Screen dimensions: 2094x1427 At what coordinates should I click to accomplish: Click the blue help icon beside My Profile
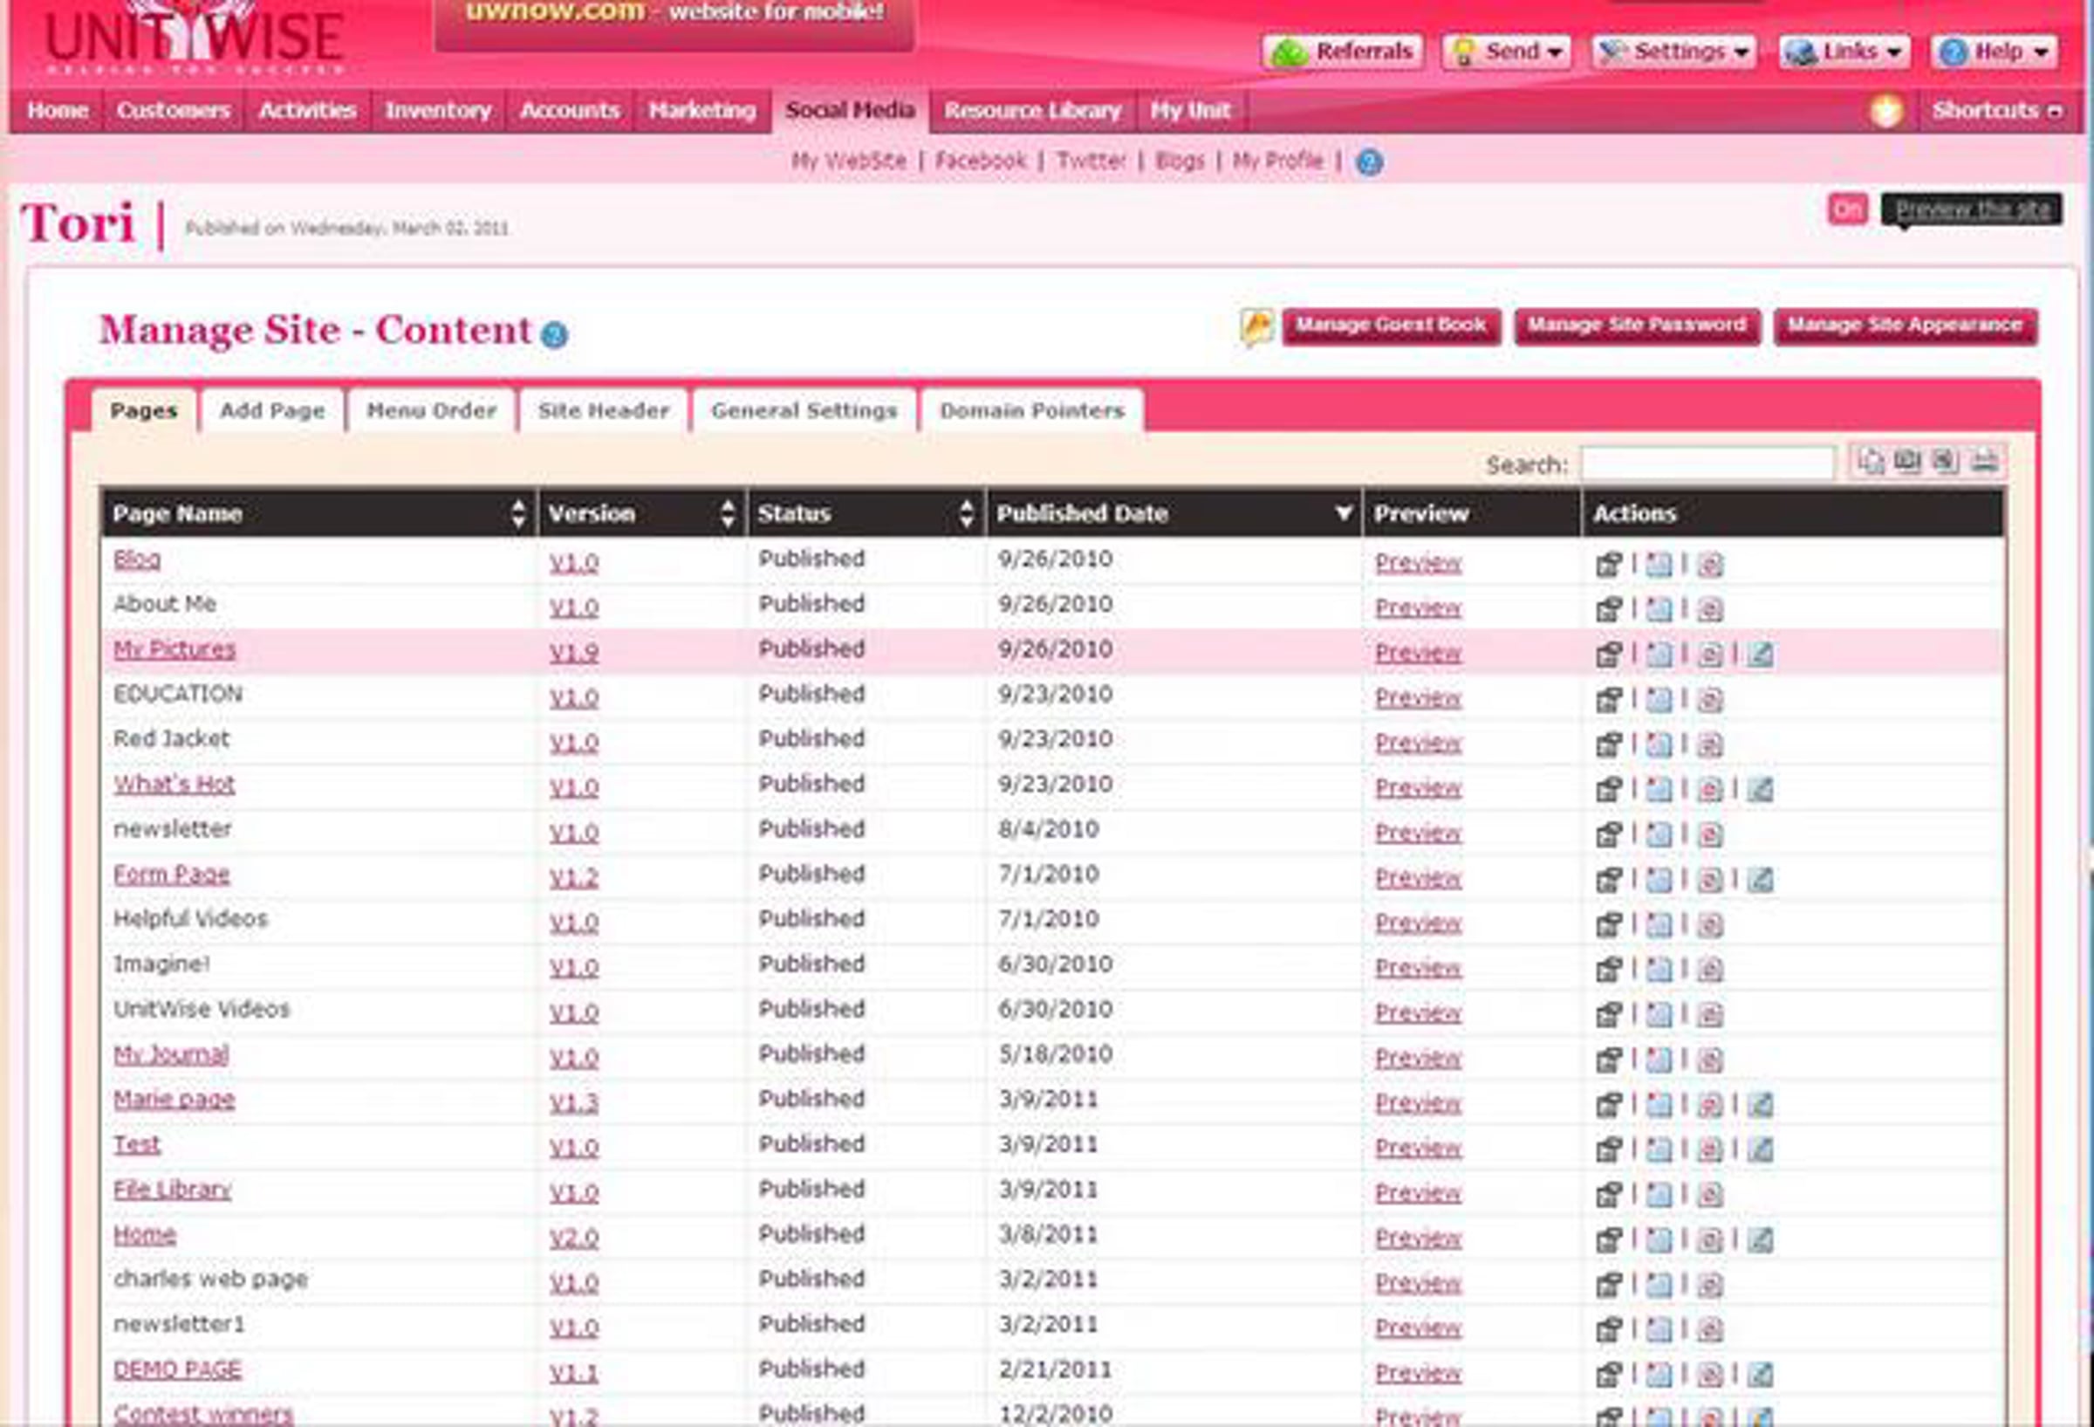click(1369, 162)
